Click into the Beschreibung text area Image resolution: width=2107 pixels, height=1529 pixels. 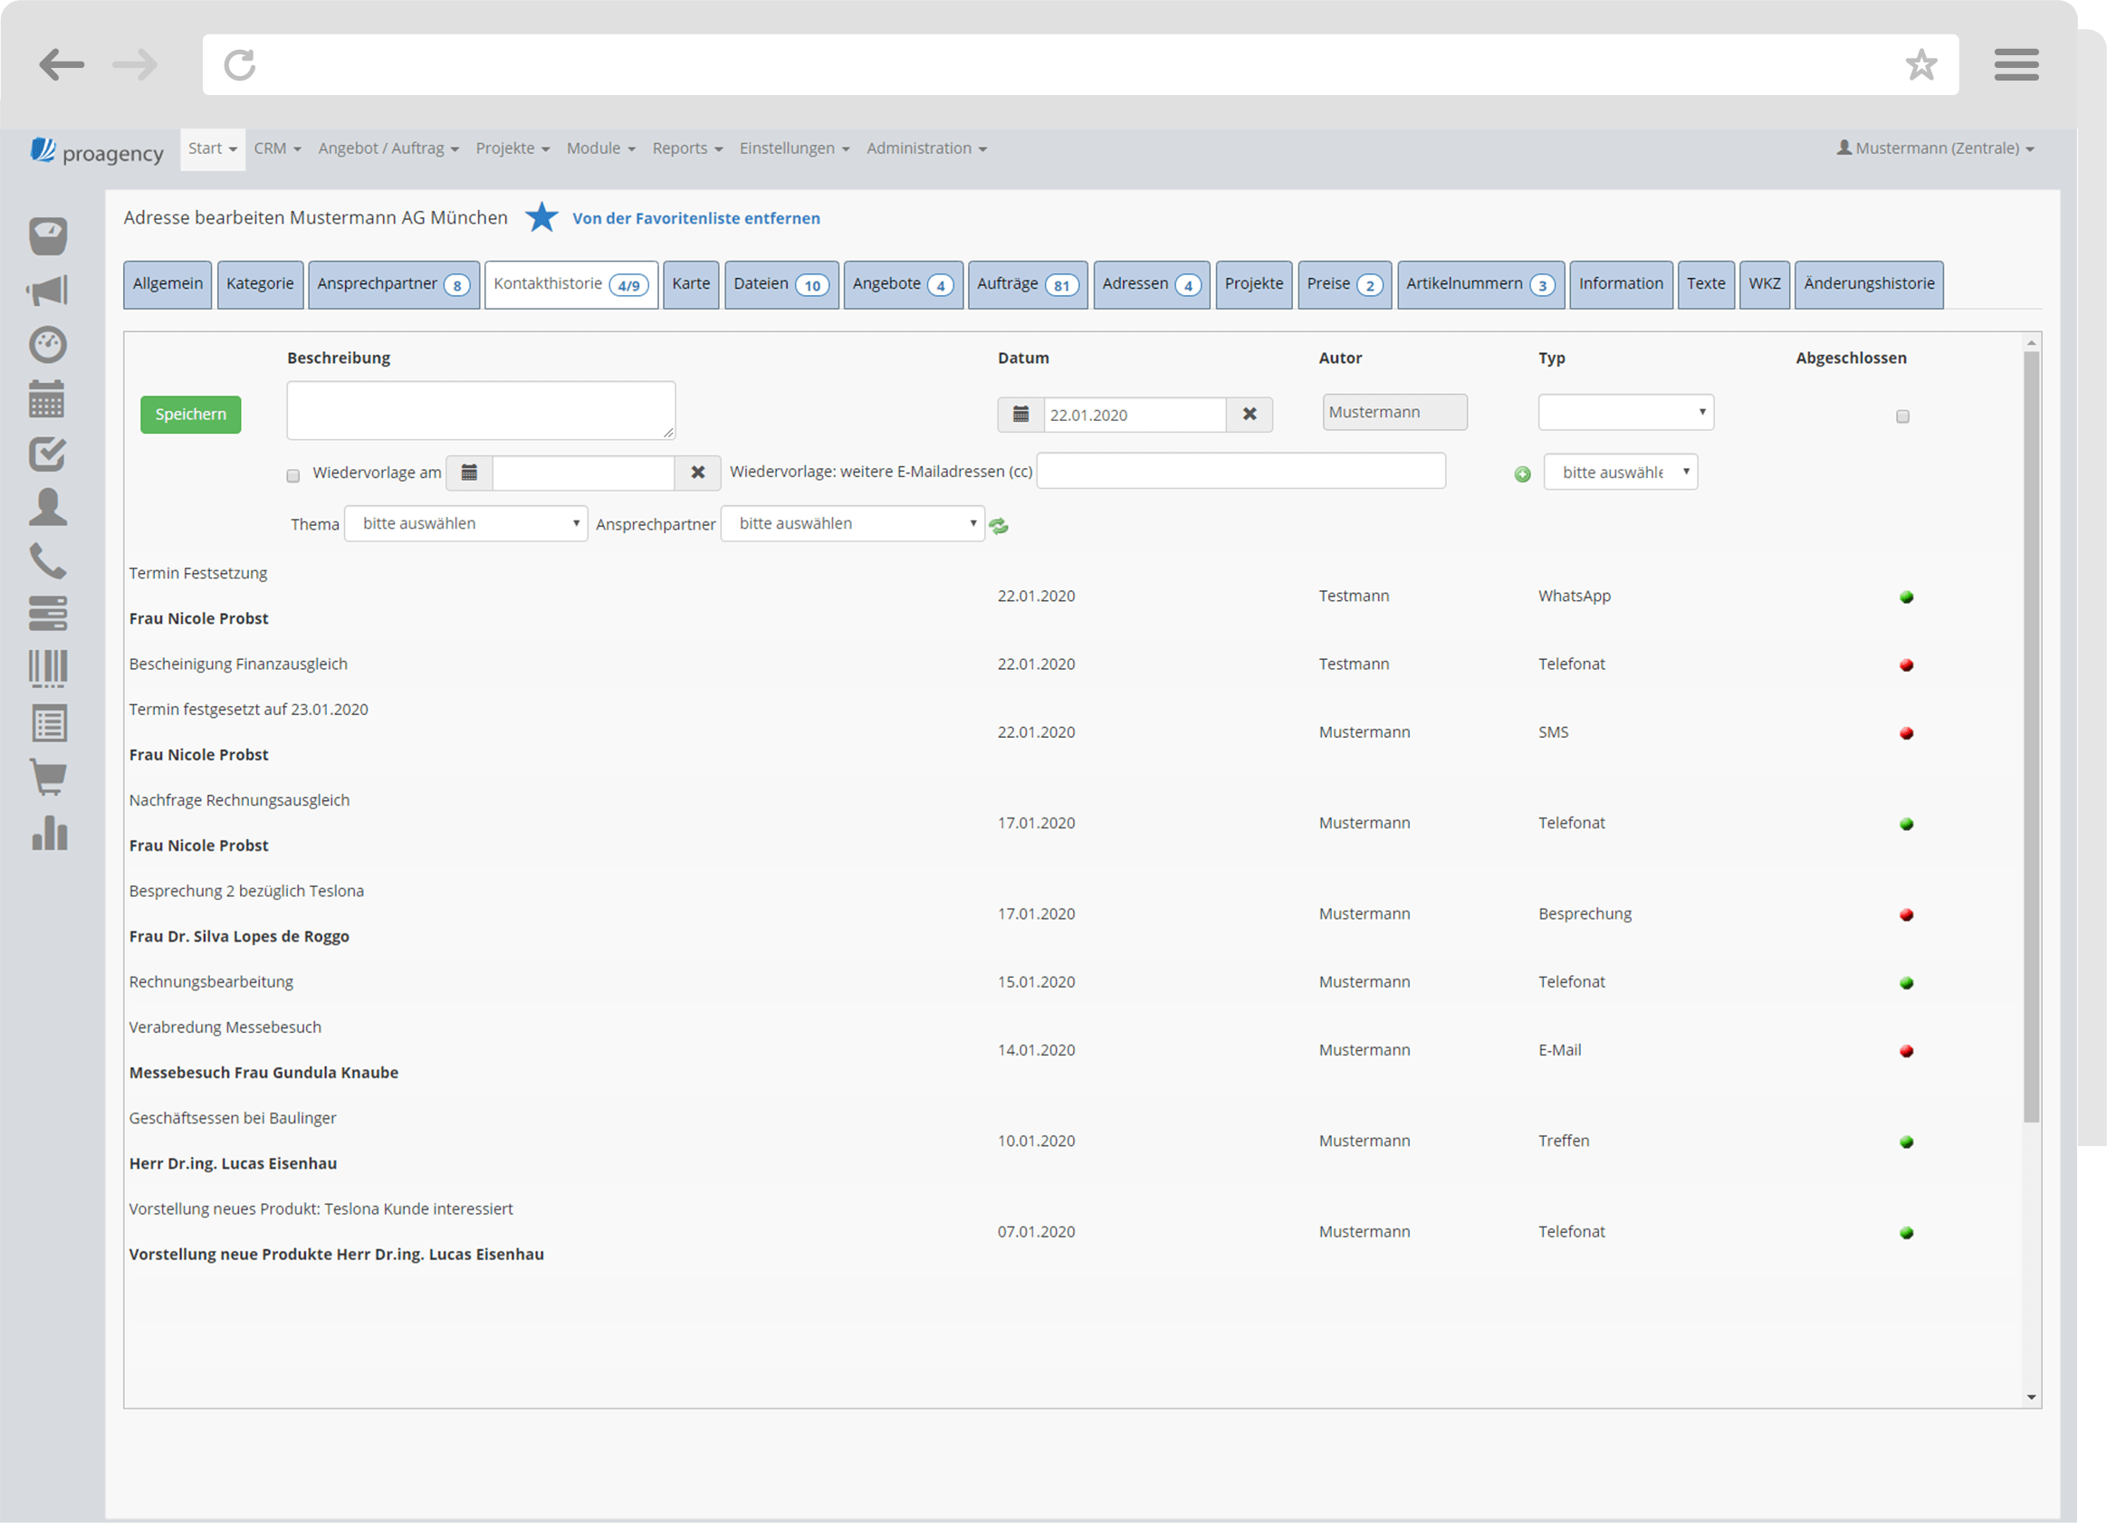pyautogui.click(x=480, y=410)
